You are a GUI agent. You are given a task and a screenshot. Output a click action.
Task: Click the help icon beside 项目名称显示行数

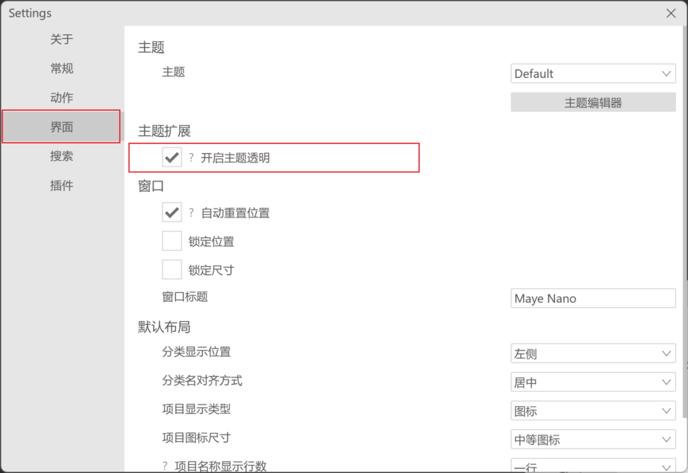pyautogui.click(x=165, y=466)
